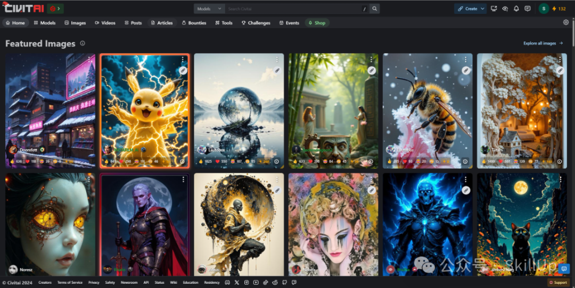The image size is (575, 288).
Task: Click the 240 Buzz tip on glass sphere image
Action: (x=264, y=162)
